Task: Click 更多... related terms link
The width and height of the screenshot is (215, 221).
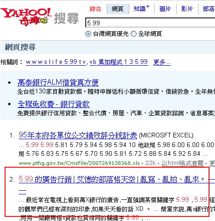Action: click(x=162, y=62)
